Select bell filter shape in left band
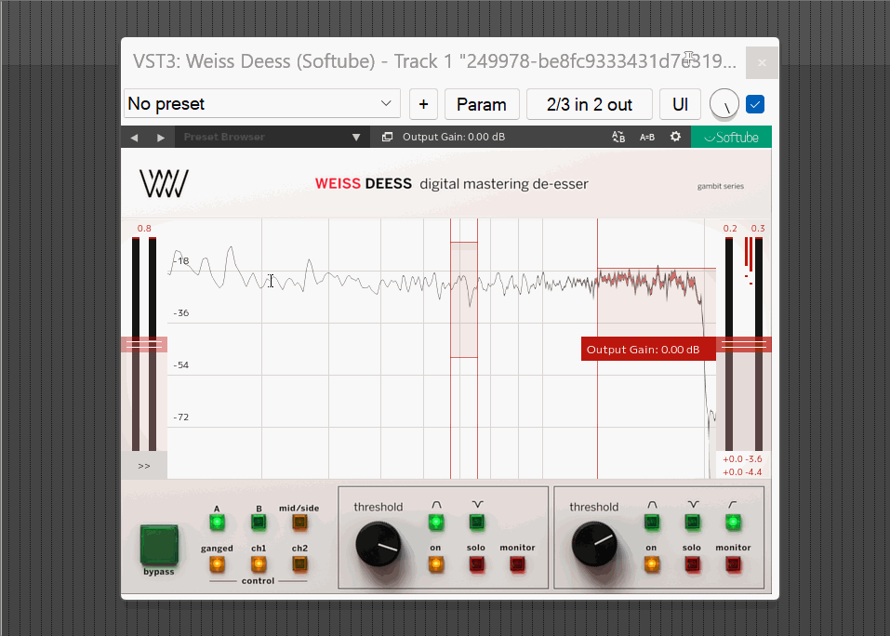 (x=436, y=522)
